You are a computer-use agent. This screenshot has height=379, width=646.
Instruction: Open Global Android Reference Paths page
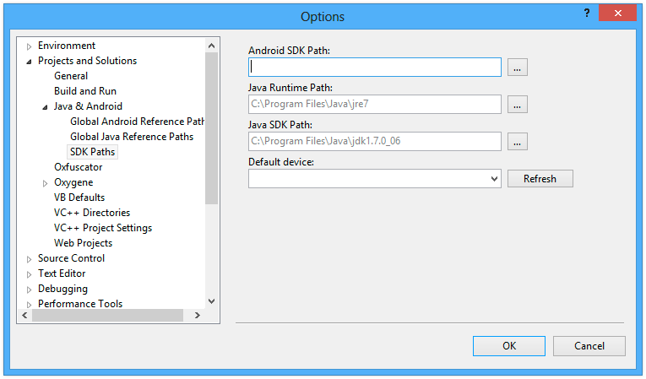click(137, 122)
